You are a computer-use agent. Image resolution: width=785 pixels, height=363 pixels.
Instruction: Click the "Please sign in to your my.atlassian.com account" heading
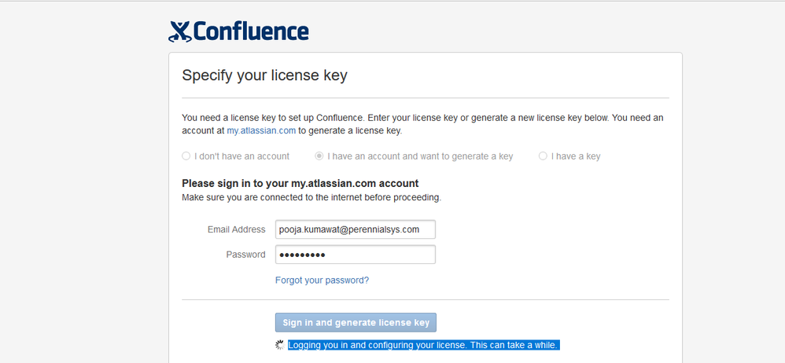pyautogui.click(x=300, y=183)
